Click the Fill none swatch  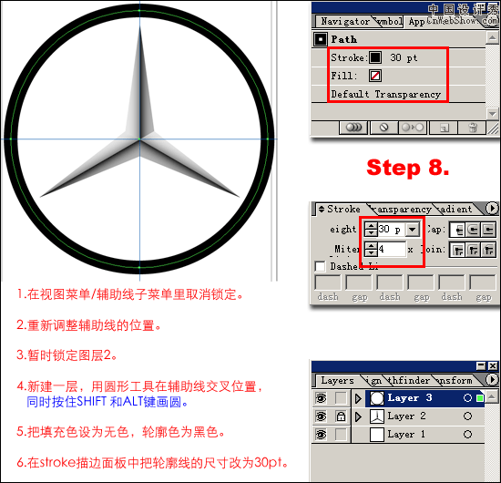(375, 76)
